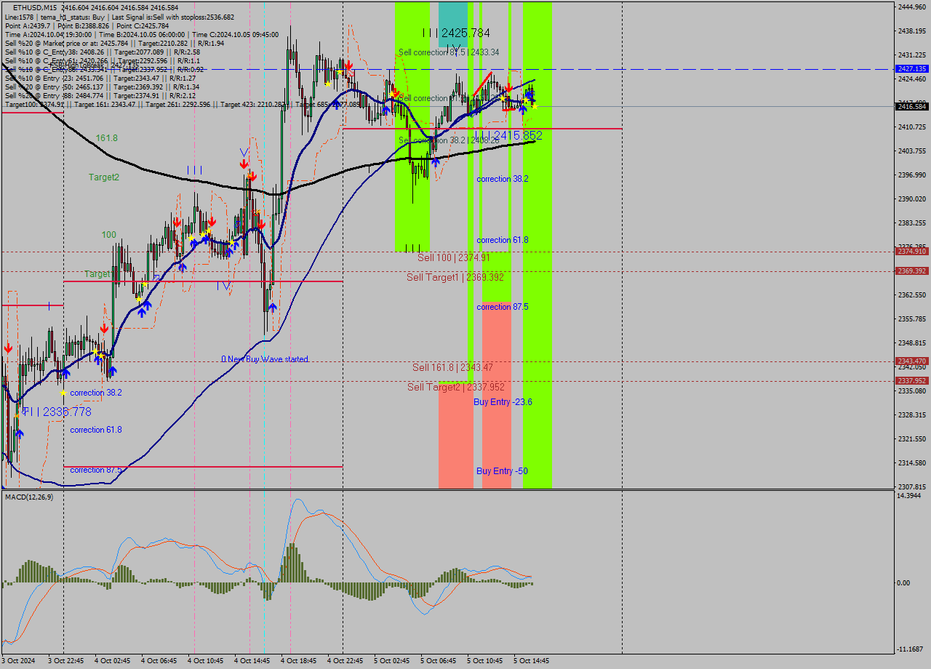Click the 'Buy Entry -23.6' label

pyautogui.click(x=503, y=401)
